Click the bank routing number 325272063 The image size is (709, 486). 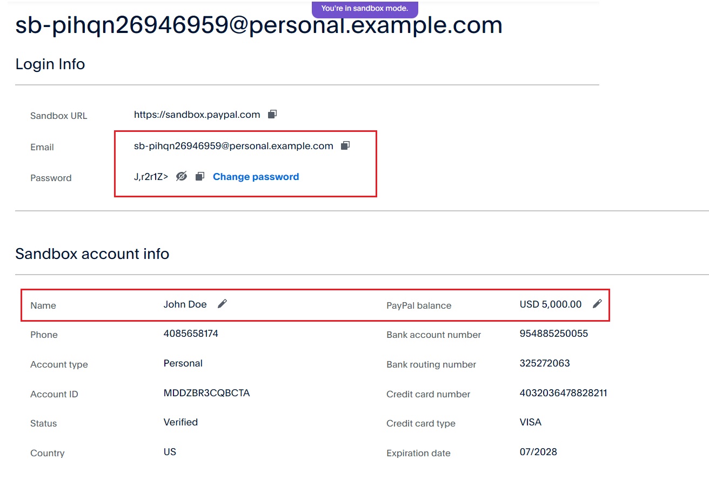[545, 363]
